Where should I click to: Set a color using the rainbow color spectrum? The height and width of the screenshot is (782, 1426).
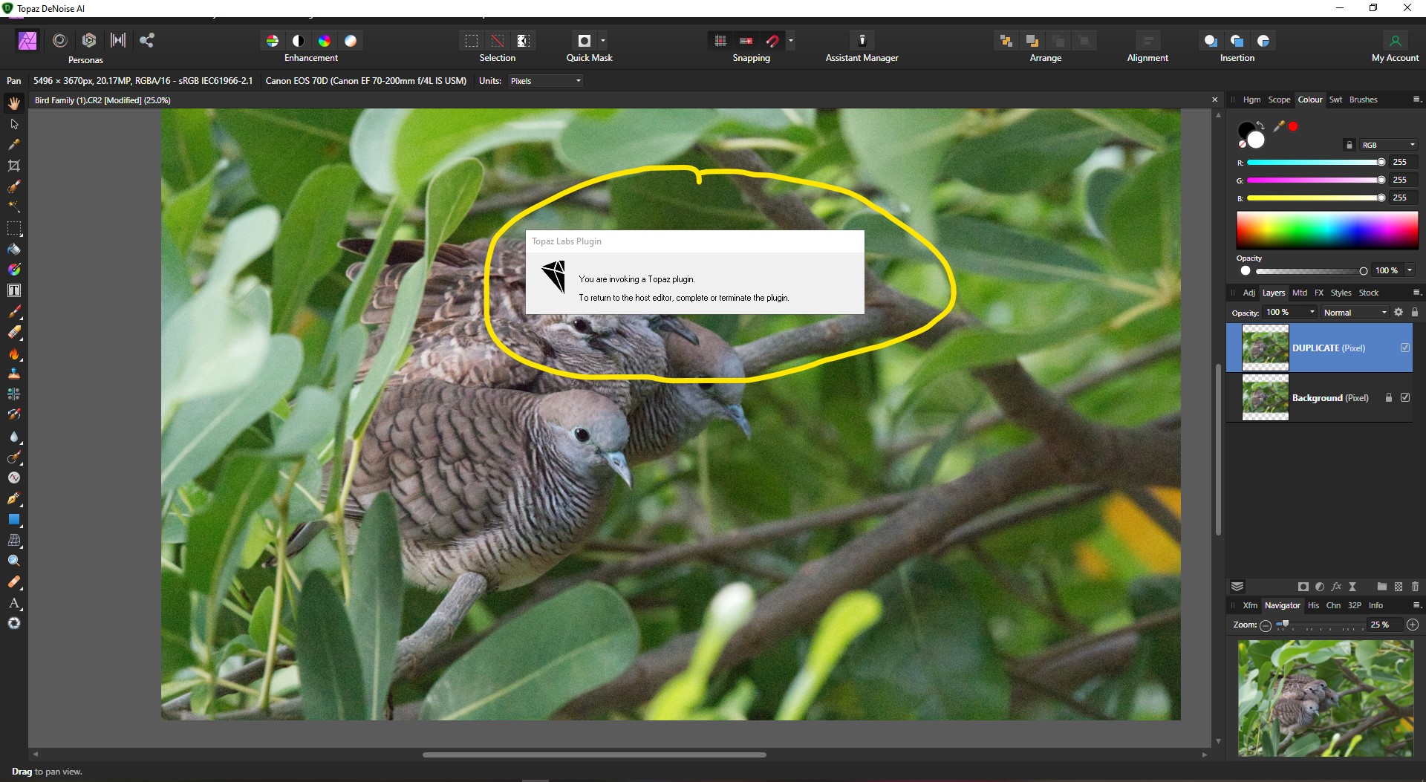tap(1326, 230)
